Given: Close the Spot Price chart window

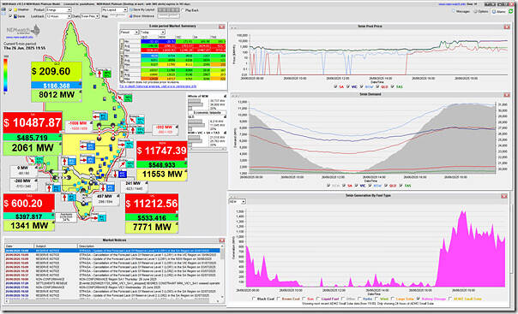Looking at the screenshot, I should 507,27.
